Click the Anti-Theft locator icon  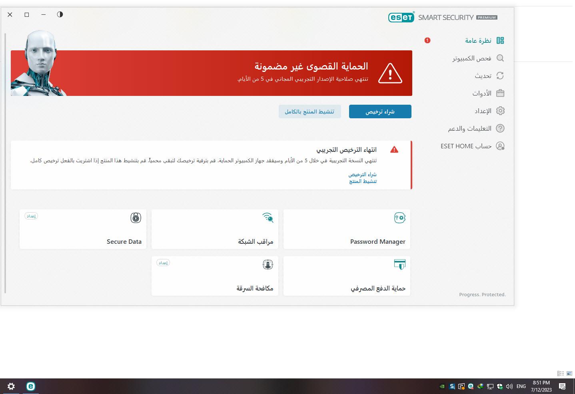pyautogui.click(x=268, y=265)
